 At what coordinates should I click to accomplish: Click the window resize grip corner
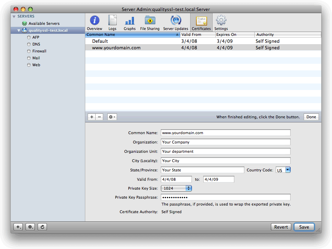318,230
